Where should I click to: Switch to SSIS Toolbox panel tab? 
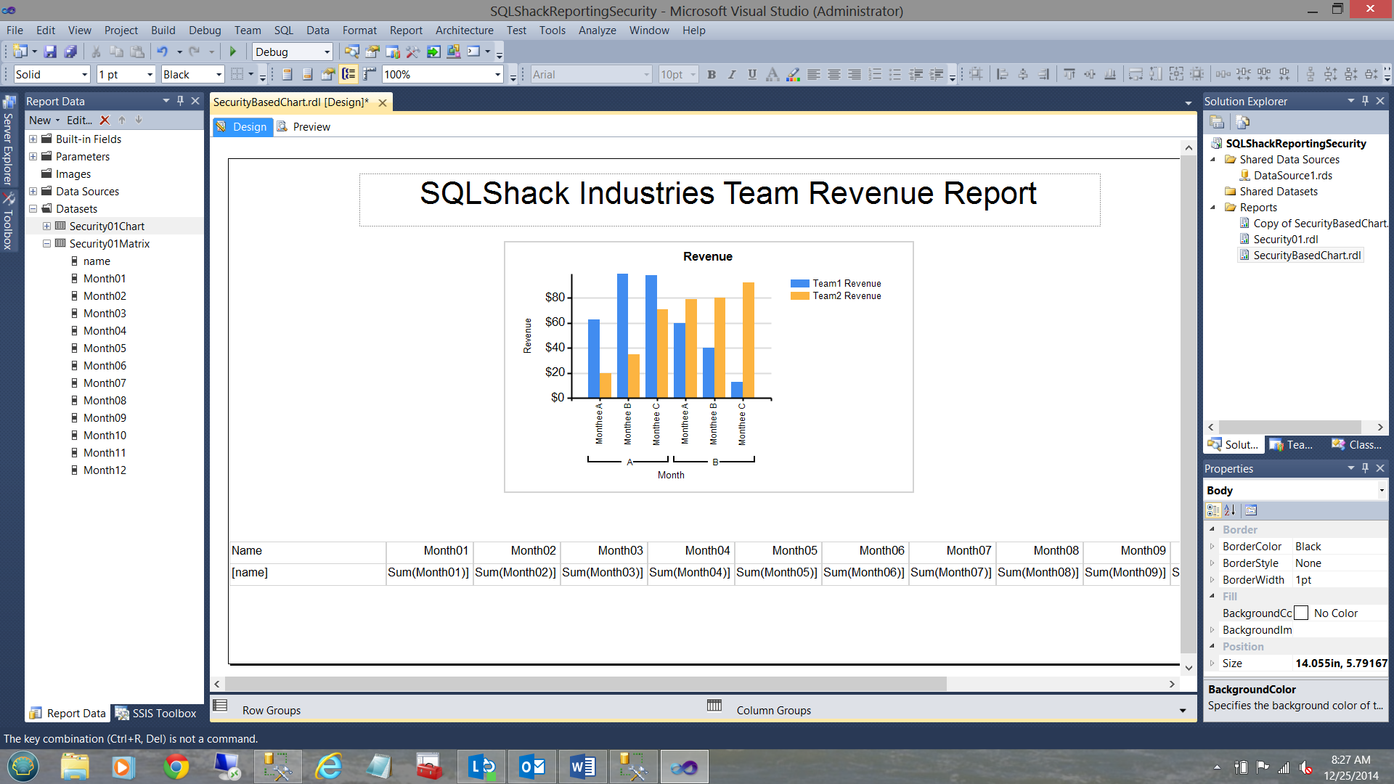pyautogui.click(x=156, y=714)
